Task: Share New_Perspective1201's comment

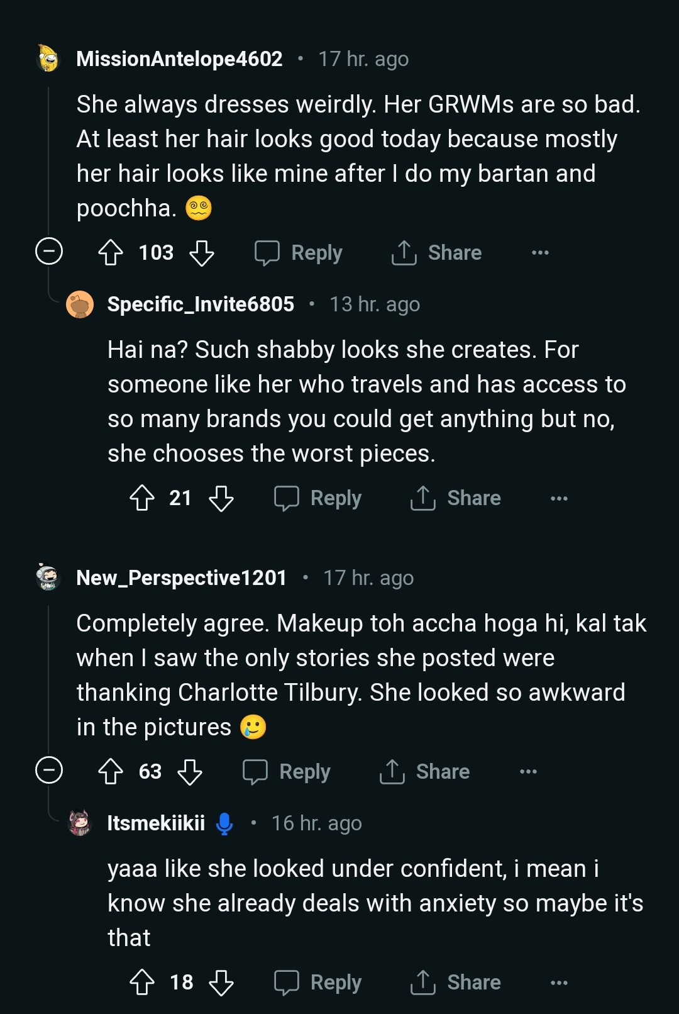Action: 425,772
